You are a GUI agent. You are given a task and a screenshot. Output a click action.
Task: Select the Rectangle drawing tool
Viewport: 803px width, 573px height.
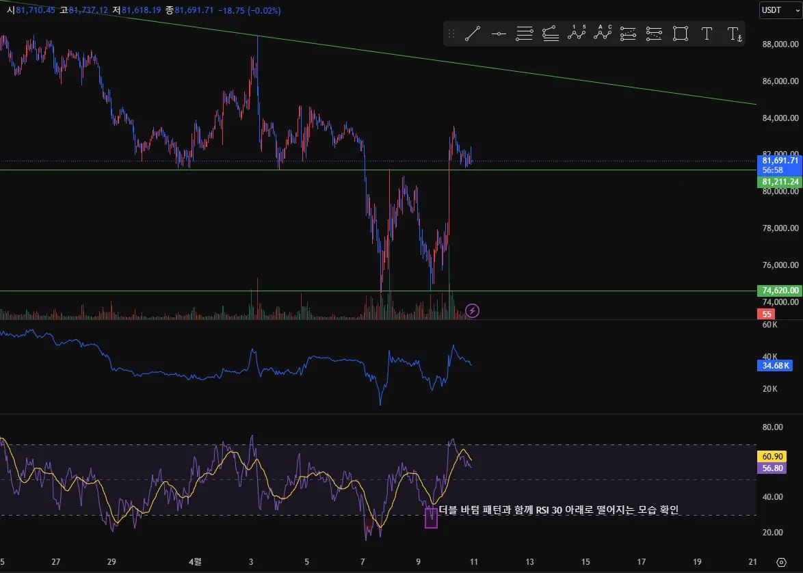[681, 34]
